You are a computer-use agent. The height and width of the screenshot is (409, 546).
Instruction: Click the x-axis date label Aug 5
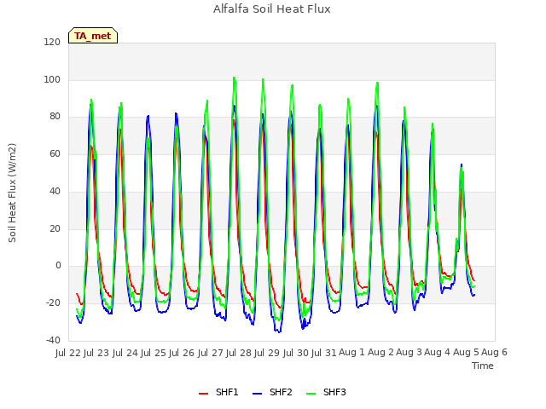pyautogui.click(x=466, y=353)
